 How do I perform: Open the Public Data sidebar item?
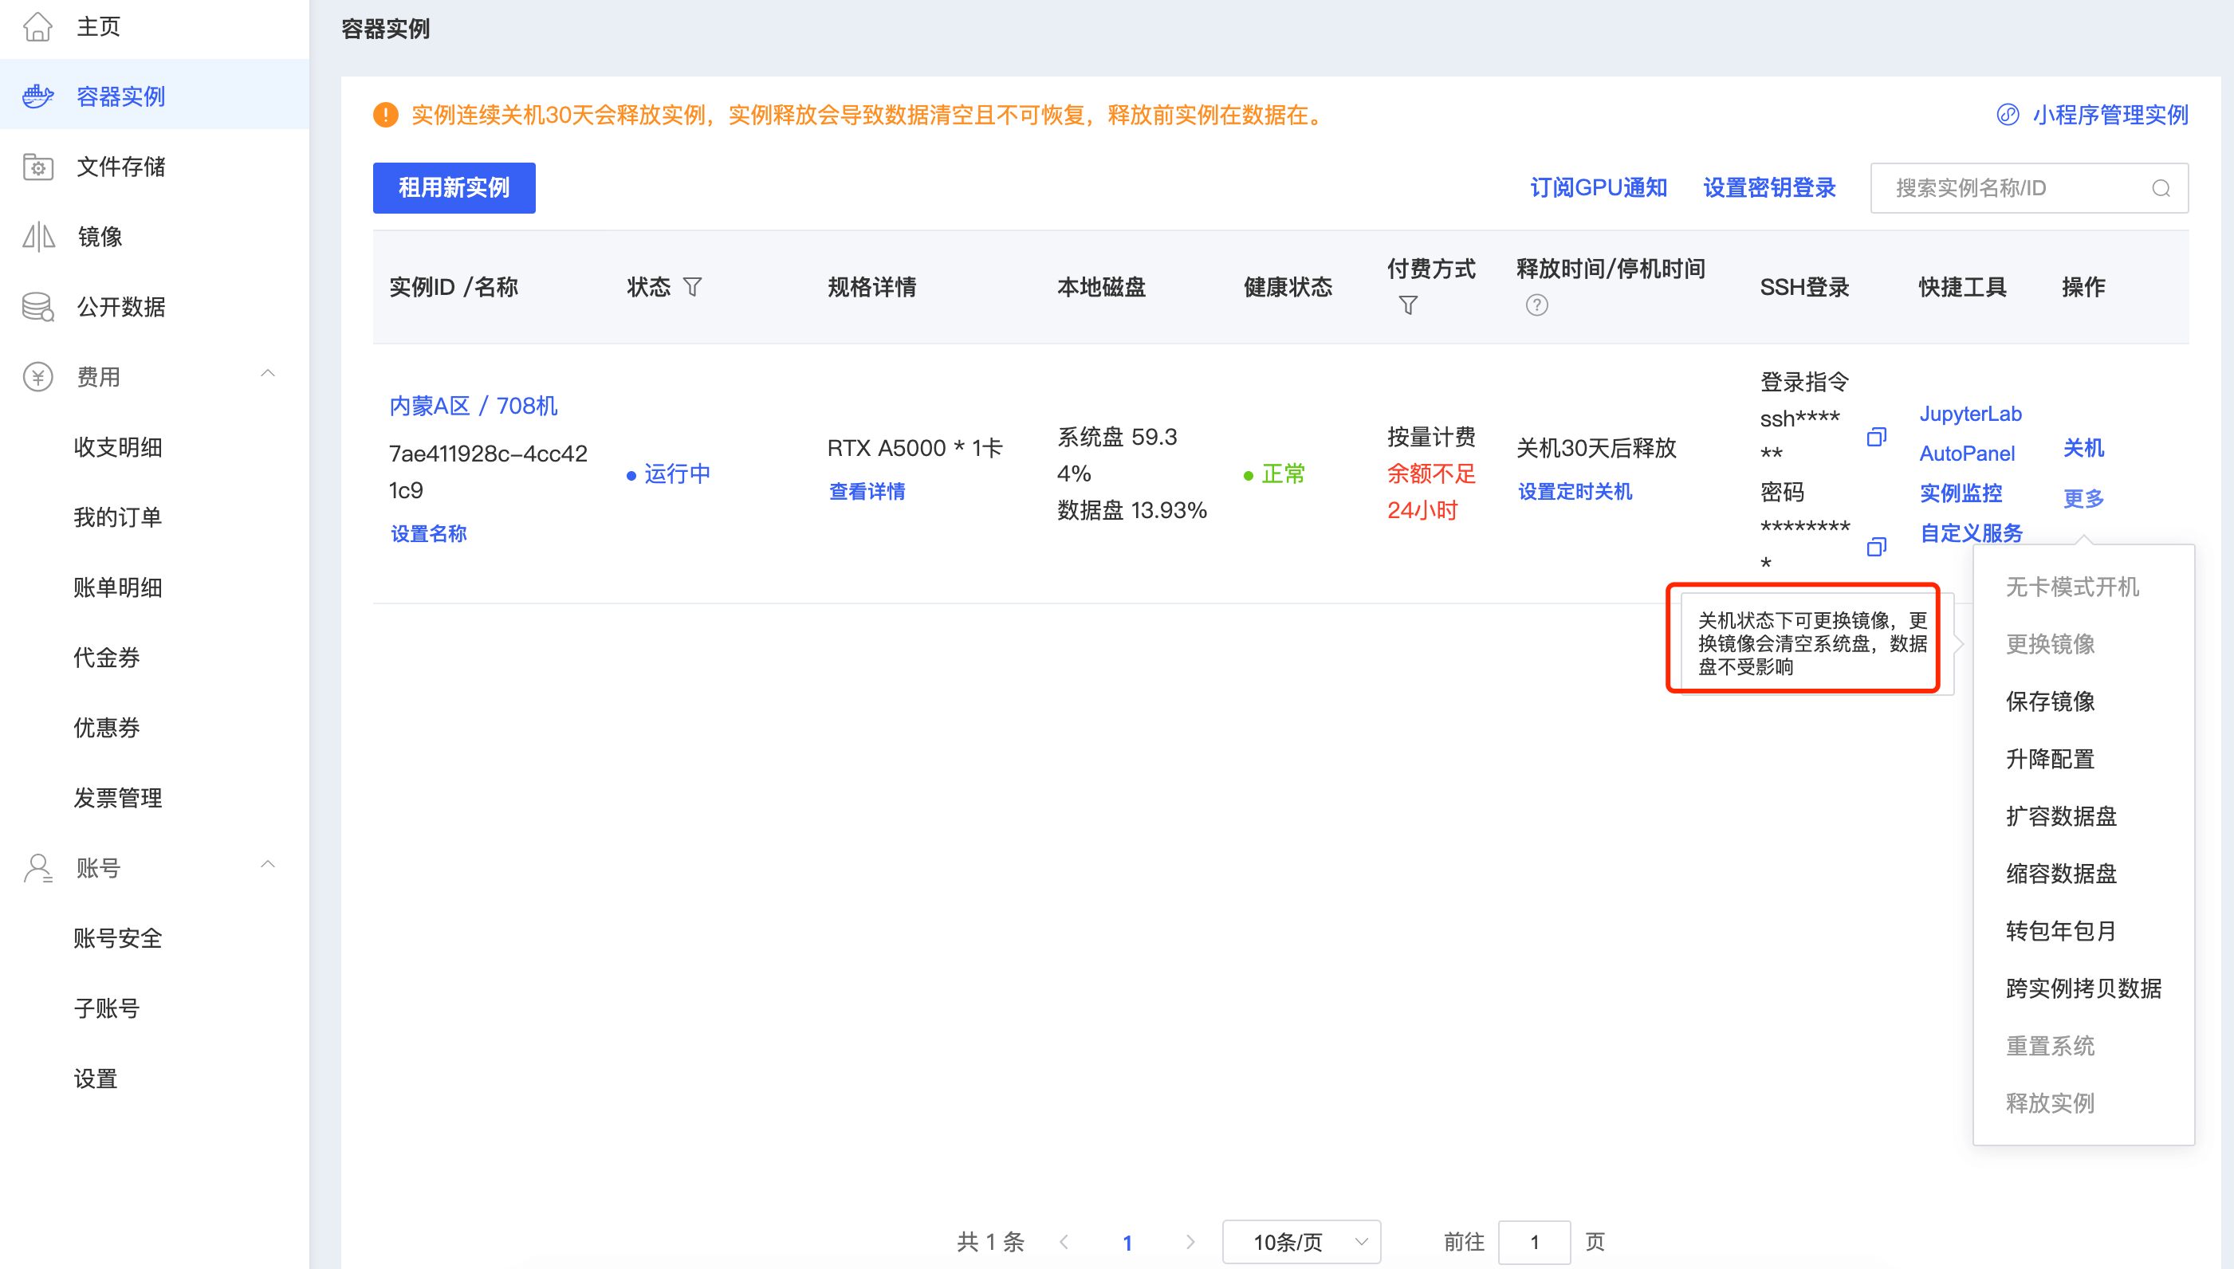pos(121,307)
